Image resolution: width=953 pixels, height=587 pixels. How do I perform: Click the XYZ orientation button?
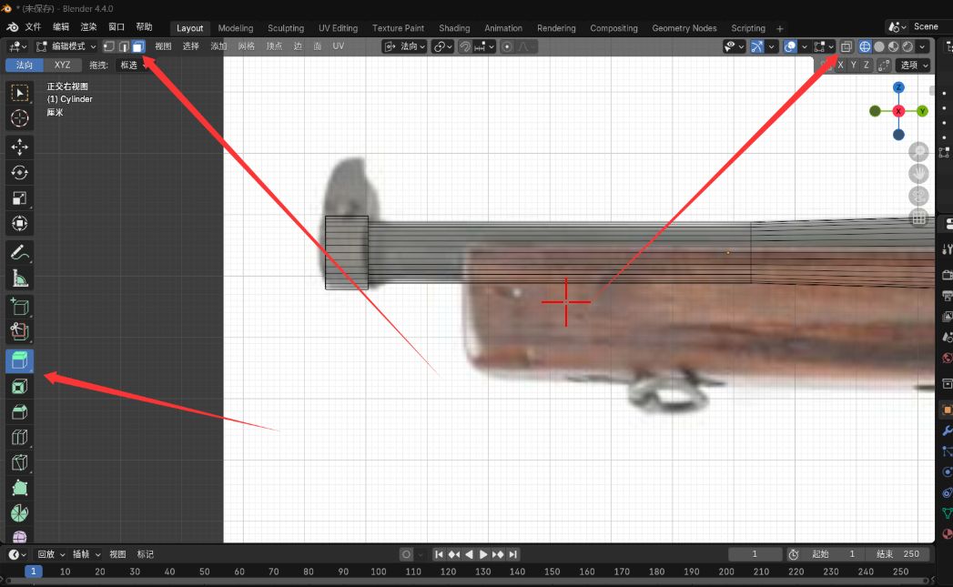click(62, 65)
